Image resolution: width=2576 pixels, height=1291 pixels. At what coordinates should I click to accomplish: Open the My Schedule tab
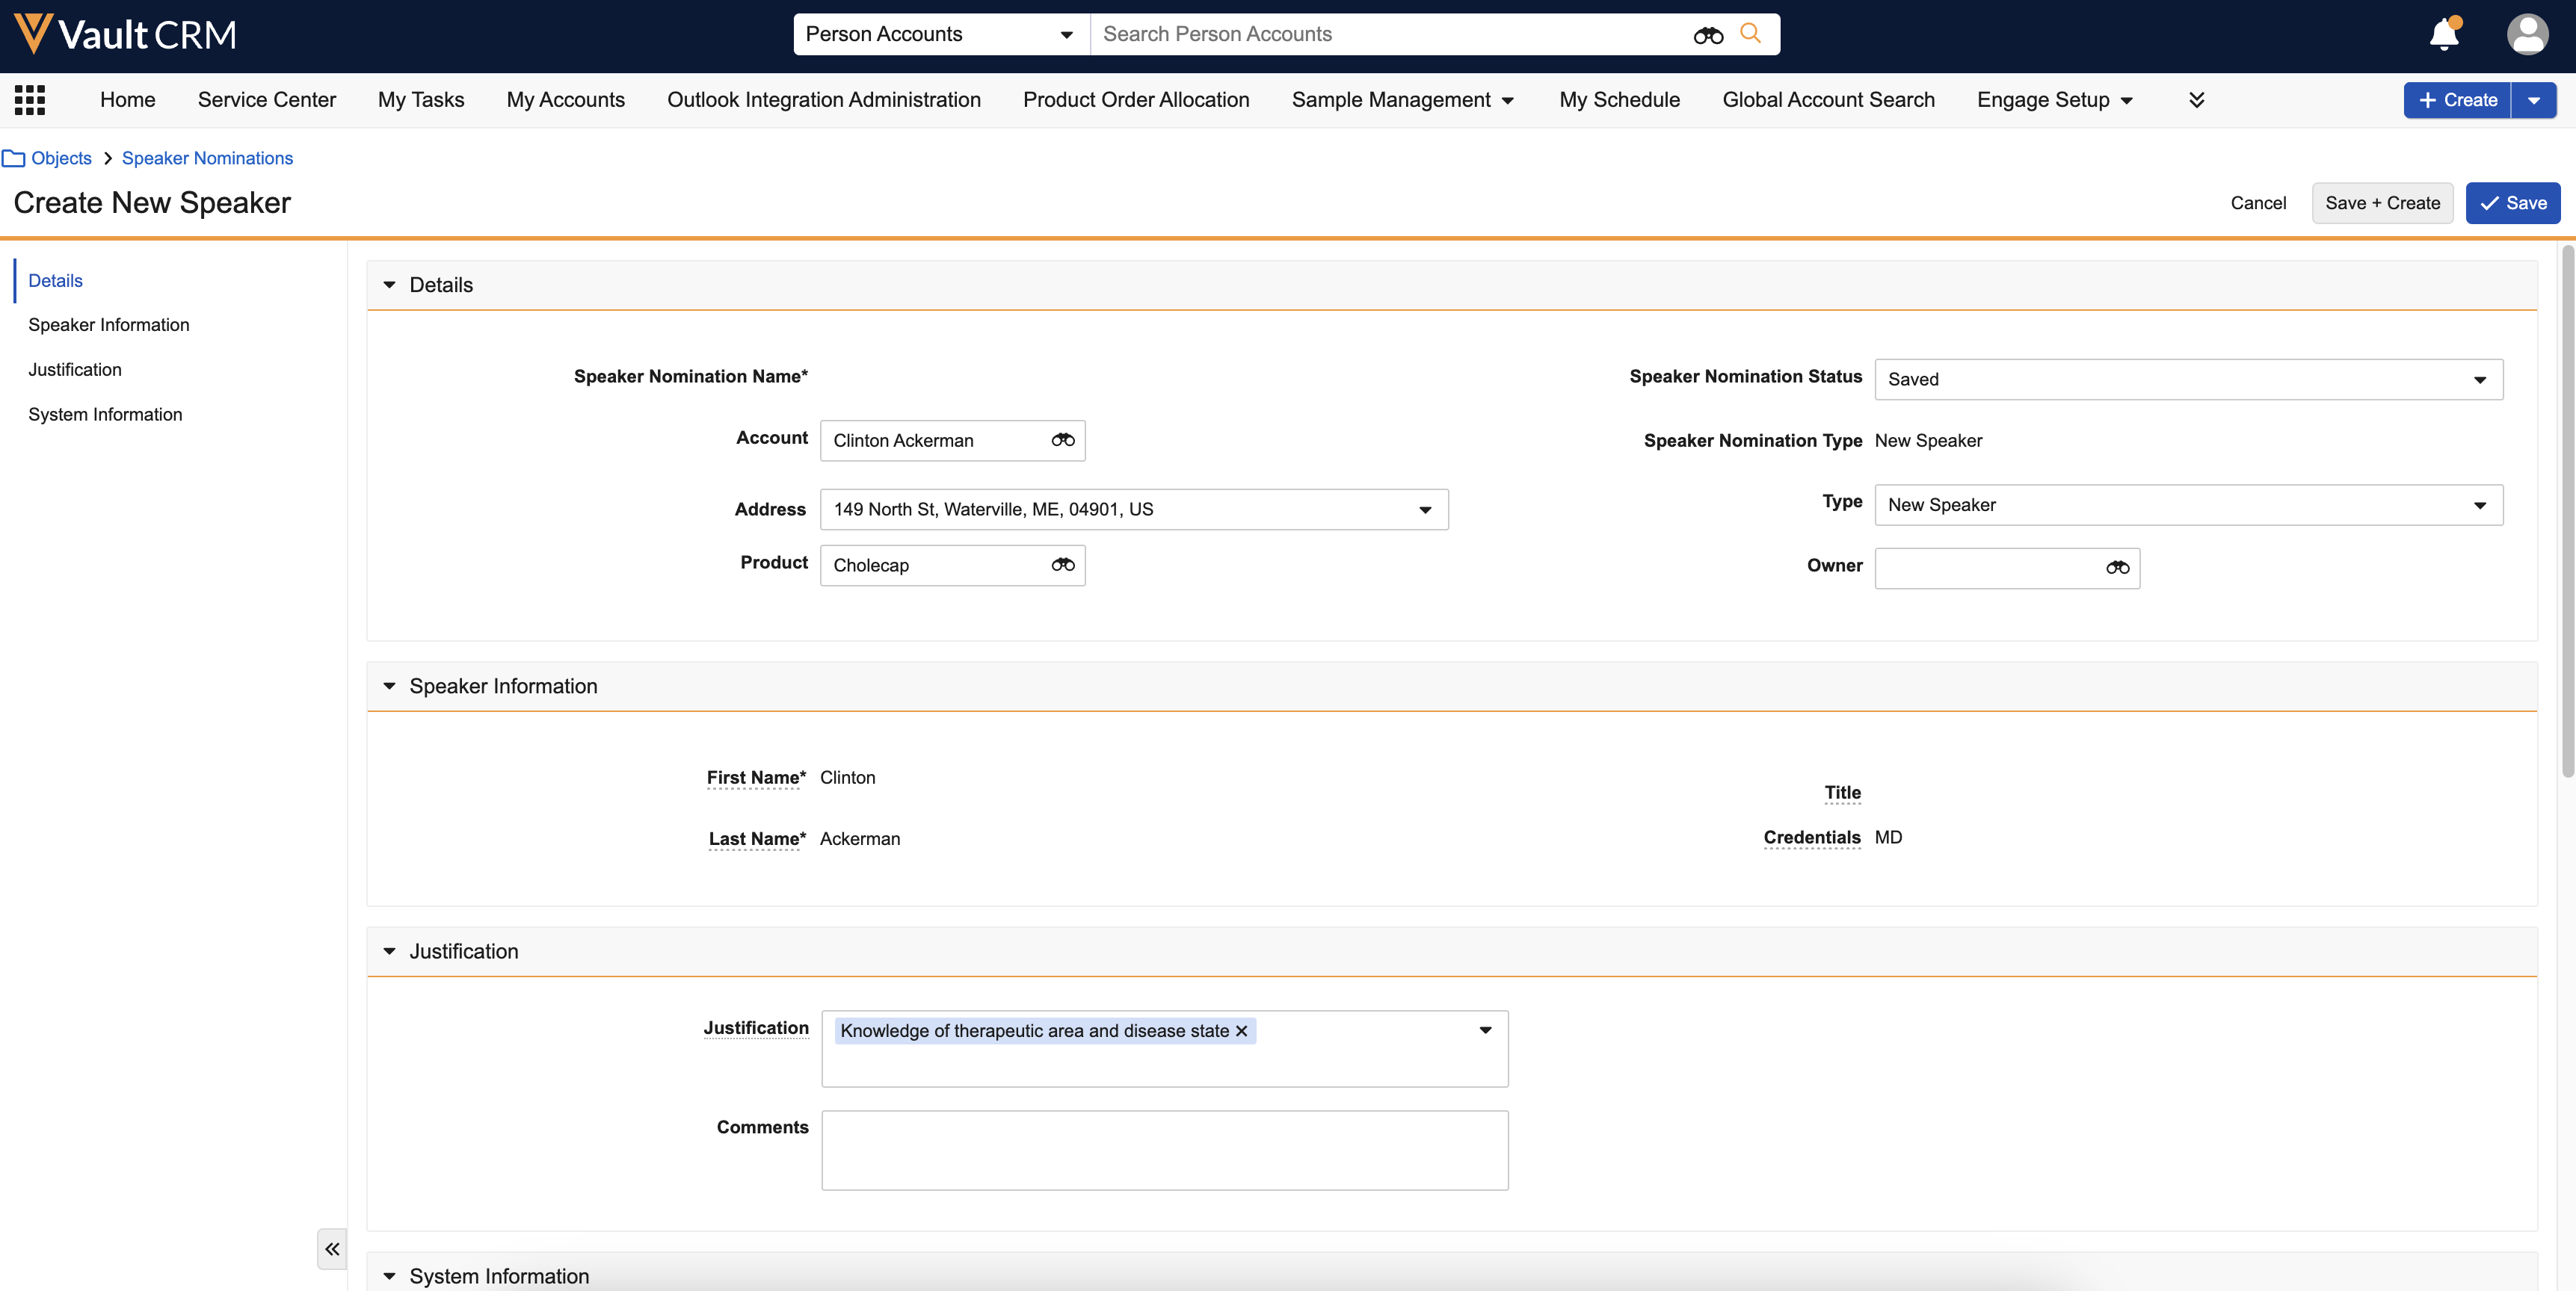coord(1619,100)
